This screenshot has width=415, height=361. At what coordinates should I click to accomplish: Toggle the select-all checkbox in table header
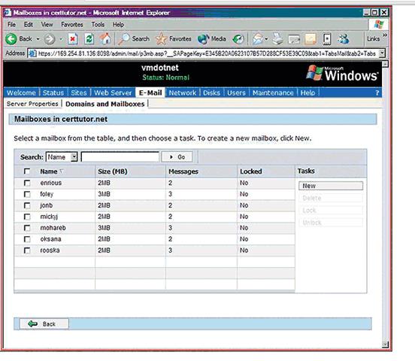[x=27, y=171]
